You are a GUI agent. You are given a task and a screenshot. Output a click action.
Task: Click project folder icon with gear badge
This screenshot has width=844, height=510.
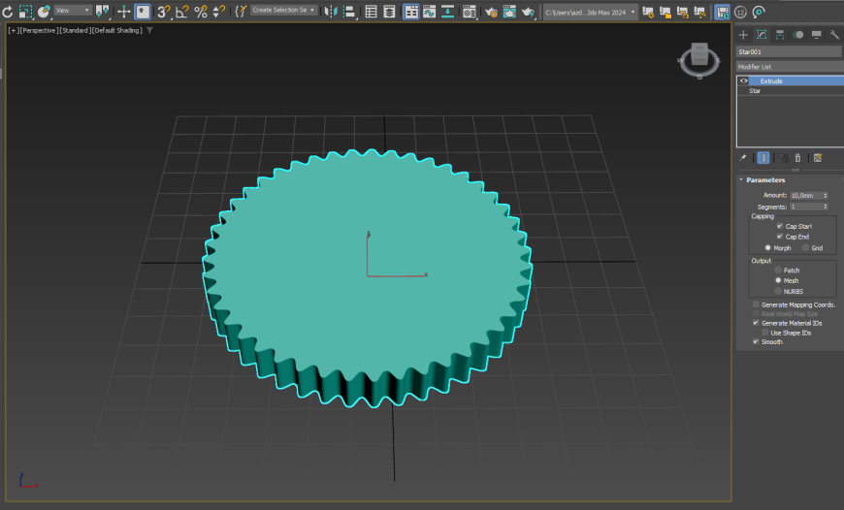[648, 12]
